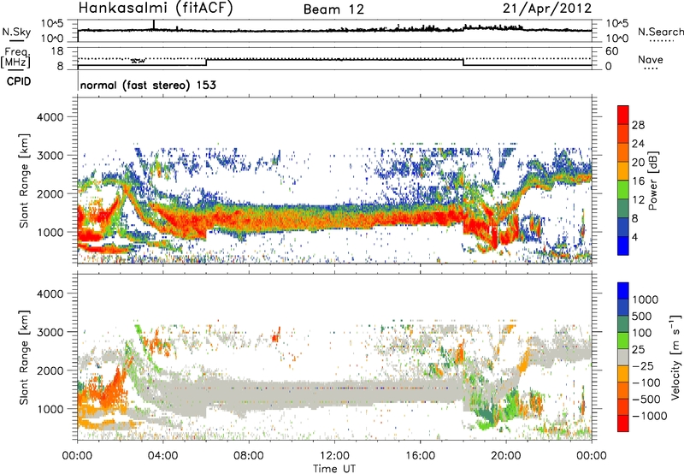Viewport: 684px width, 474px height.
Task: Select the '-25' label on Velocity colorbar
Action: (x=645, y=365)
